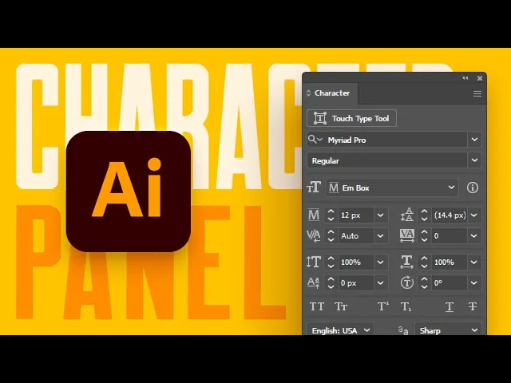Open the Character panel menu

click(x=477, y=94)
